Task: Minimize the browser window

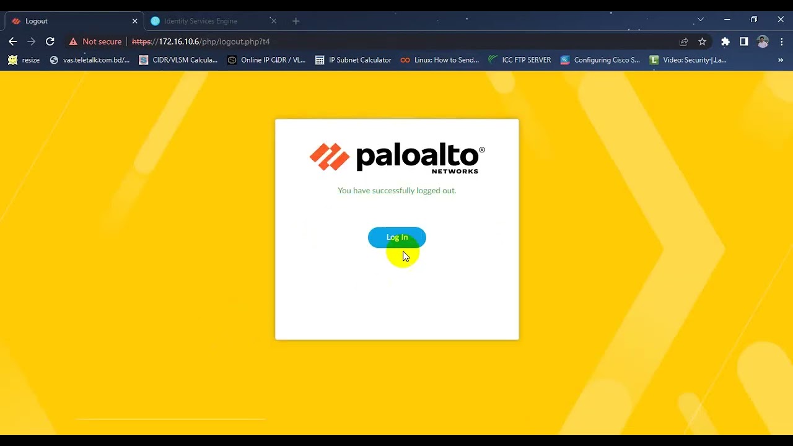Action: [x=727, y=20]
